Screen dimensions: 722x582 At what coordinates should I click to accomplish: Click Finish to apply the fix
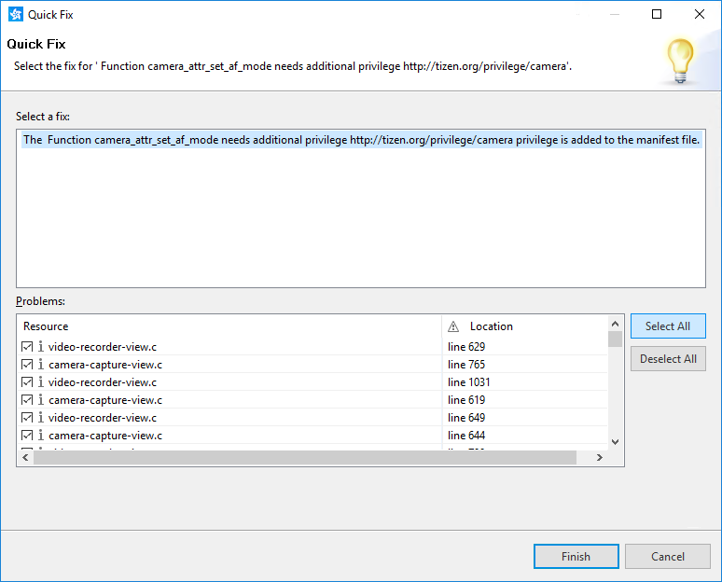(x=576, y=557)
